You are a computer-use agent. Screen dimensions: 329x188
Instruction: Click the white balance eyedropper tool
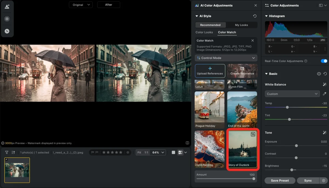tap(325, 94)
